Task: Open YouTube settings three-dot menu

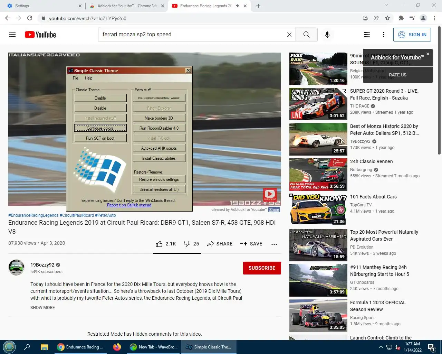Action: click(x=383, y=35)
